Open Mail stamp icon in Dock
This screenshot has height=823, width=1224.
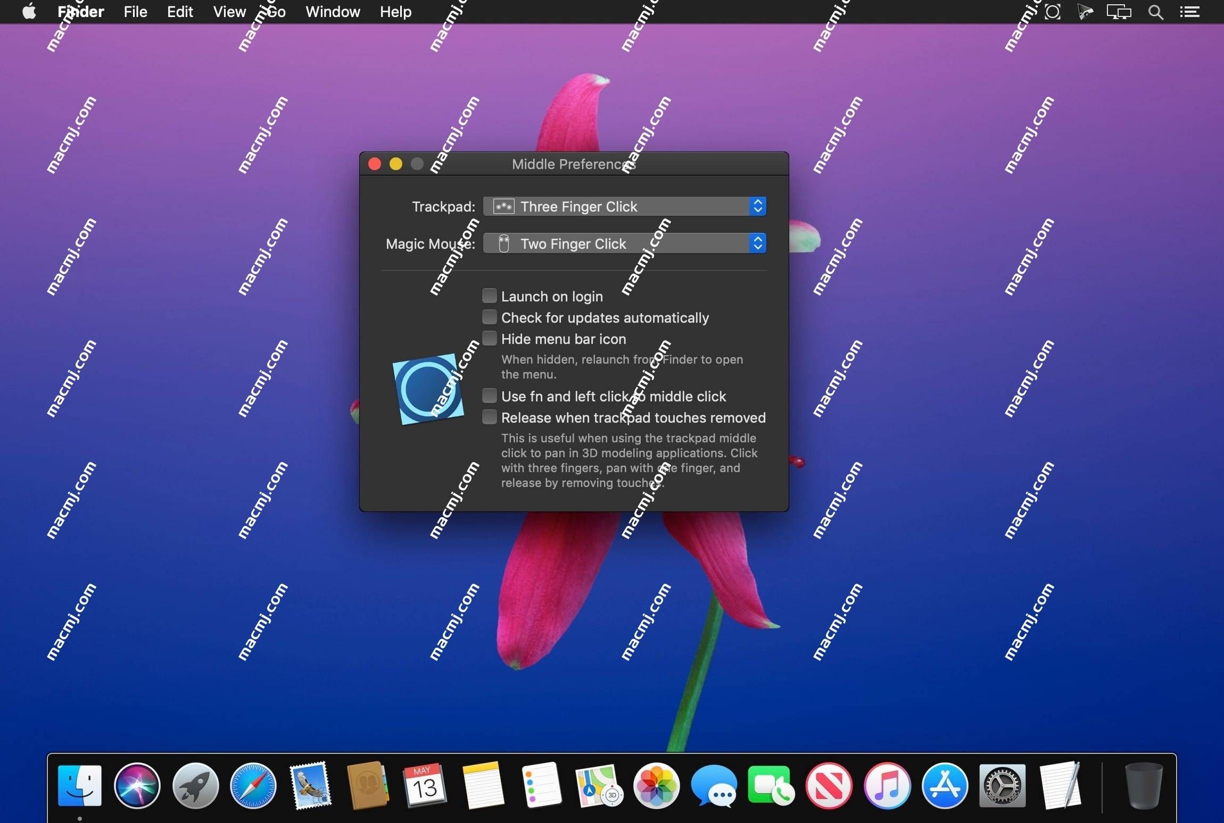[x=310, y=786]
